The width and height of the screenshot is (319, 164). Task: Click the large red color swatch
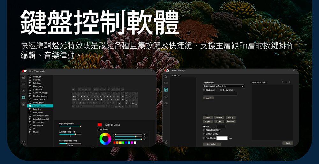click(100, 125)
